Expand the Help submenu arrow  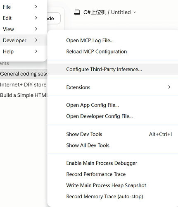pos(36,51)
